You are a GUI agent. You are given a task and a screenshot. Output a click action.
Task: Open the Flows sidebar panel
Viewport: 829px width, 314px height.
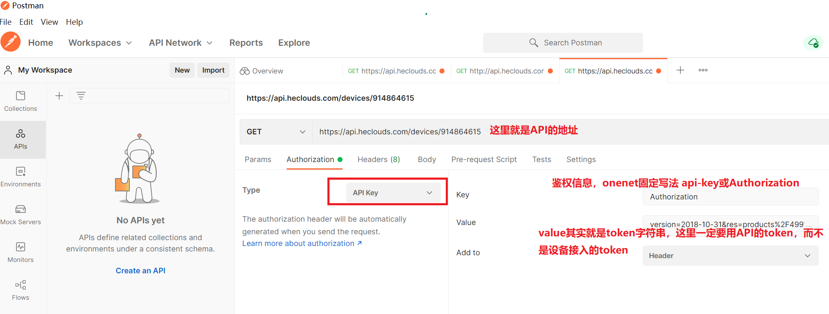pos(21,290)
